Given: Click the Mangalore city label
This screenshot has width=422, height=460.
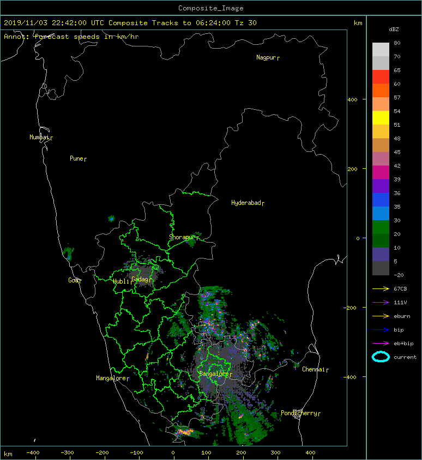Looking at the screenshot, I should [111, 378].
